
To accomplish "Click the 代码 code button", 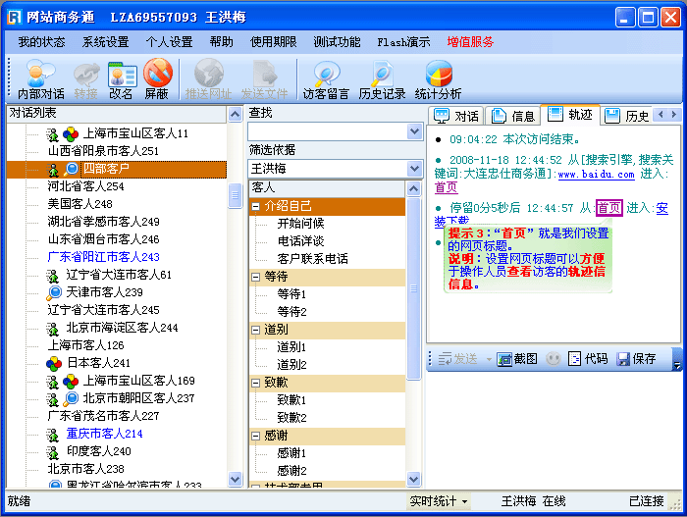I will (587, 359).
